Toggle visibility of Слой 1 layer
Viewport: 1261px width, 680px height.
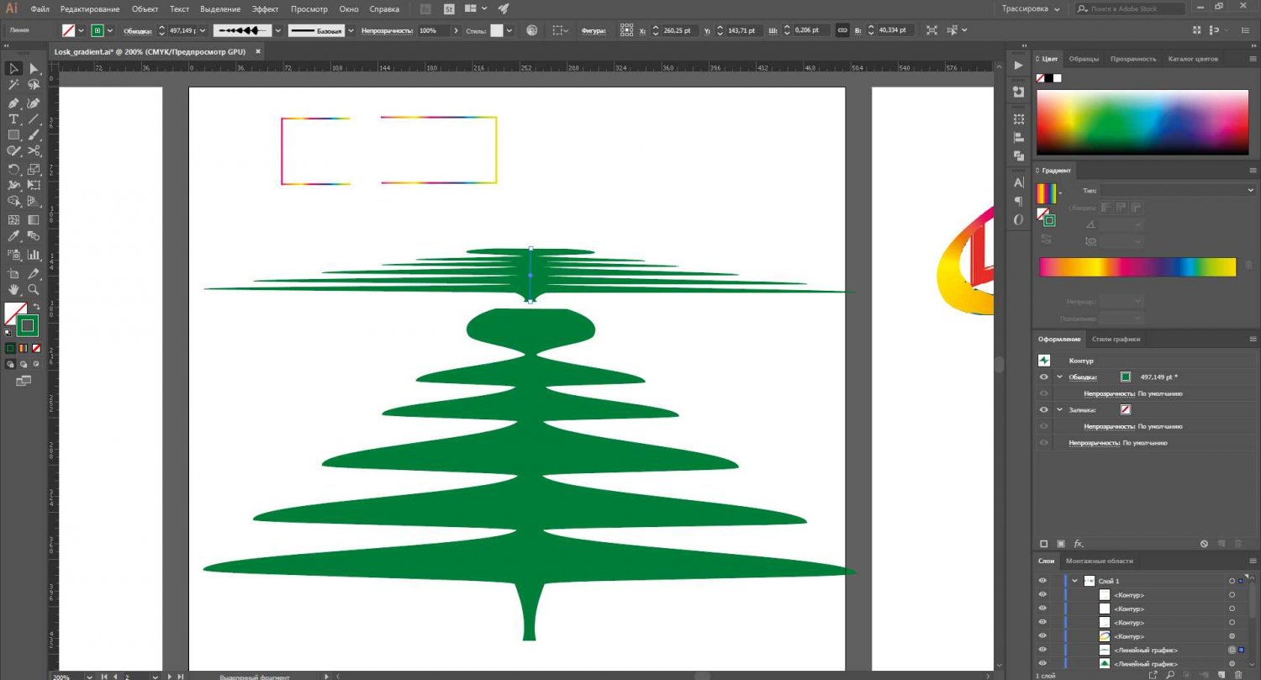(x=1042, y=581)
